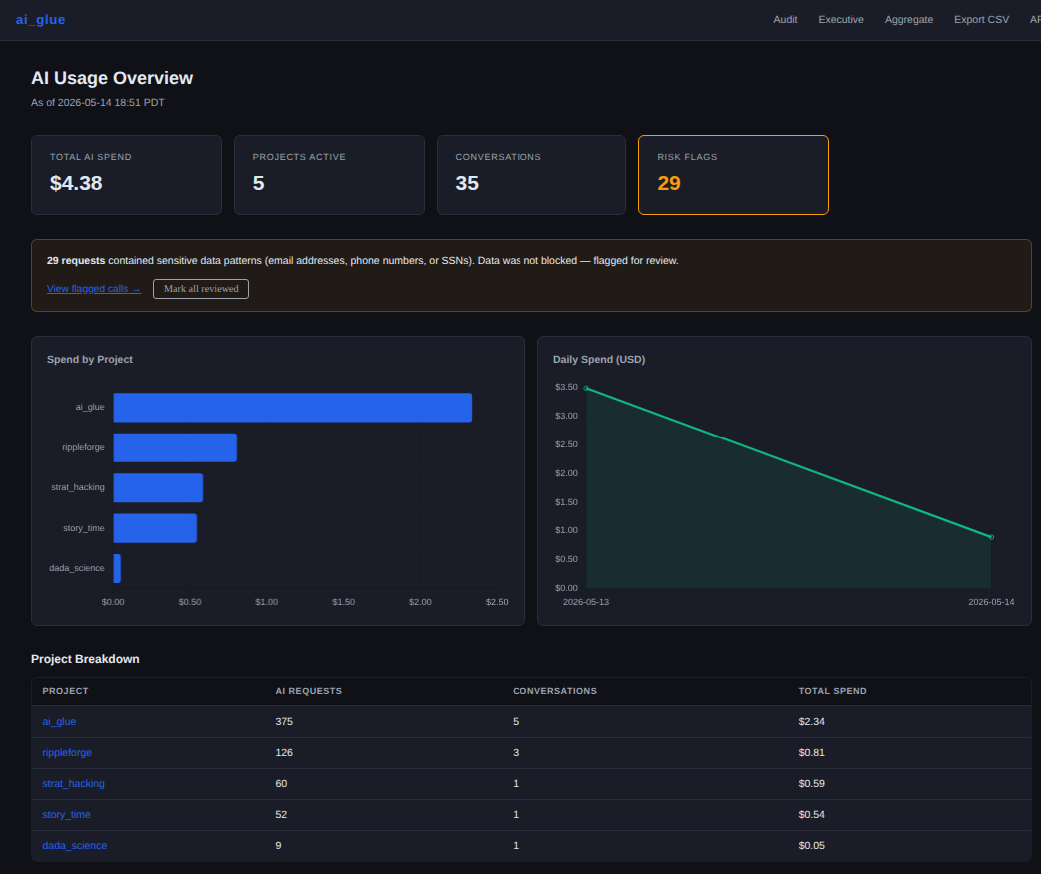Image resolution: width=1041 pixels, height=874 pixels.
Task: Open the dada_science project link in table
Action: (74, 845)
